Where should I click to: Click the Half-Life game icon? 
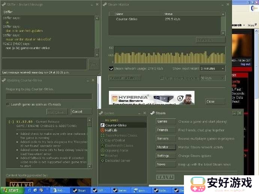[102, 130]
